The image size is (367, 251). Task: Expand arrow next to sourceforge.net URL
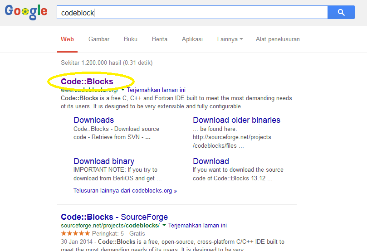pyautogui.click(x=164, y=225)
